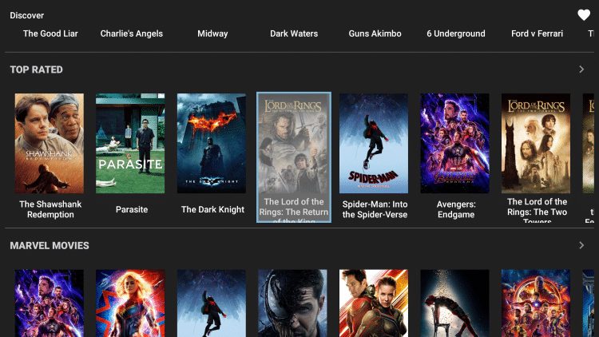The height and width of the screenshot is (337, 599).
Task: Click 'Spider-Man: Into the Spider-Verse' title text
Action: 375,209
